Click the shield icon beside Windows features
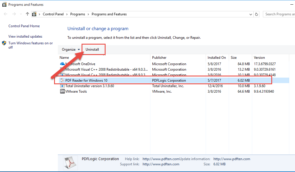Screen dimensions: 295x172 tap(4, 43)
